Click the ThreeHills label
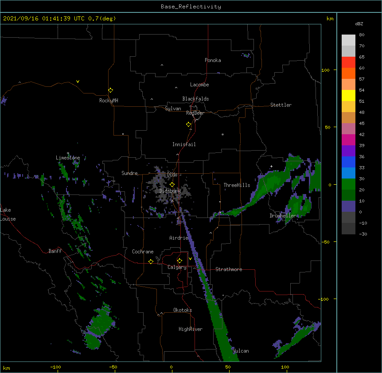This screenshot has width=382, height=373. click(237, 185)
